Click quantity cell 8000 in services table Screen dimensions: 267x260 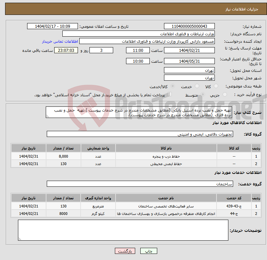click(63, 214)
